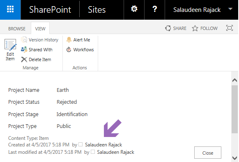This screenshot has height=162, width=239.
Task: Click the help question mark icon
Action: (154, 9)
